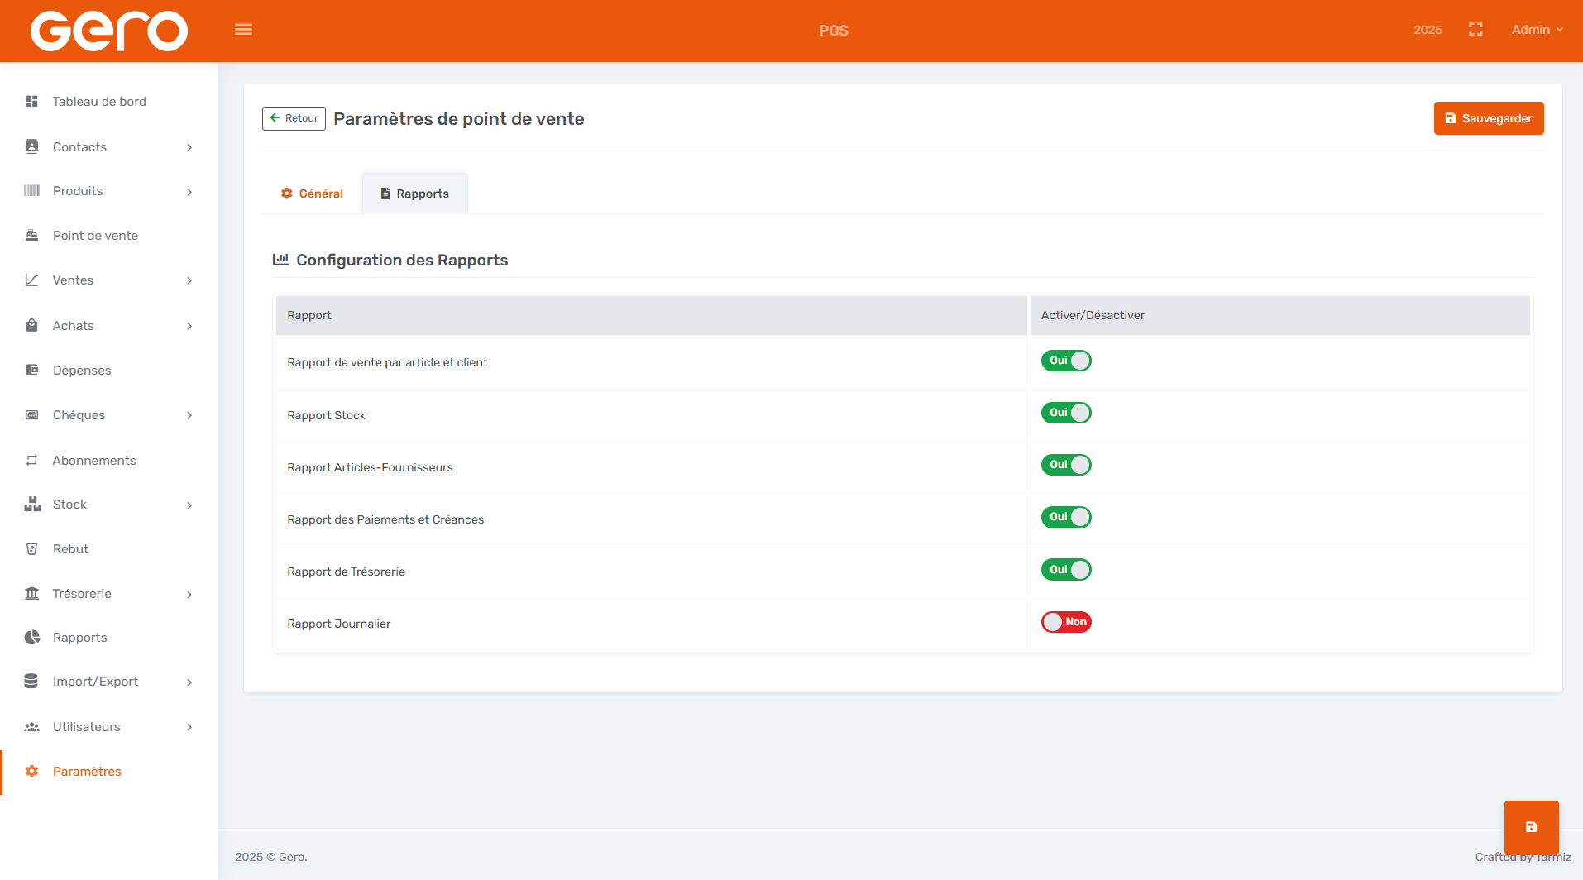This screenshot has width=1583, height=880.
Task: Disable the Rapport Stock toggle
Action: [1066, 413]
